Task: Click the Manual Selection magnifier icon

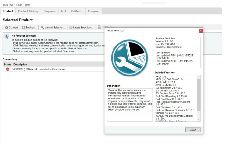Action: point(42,27)
